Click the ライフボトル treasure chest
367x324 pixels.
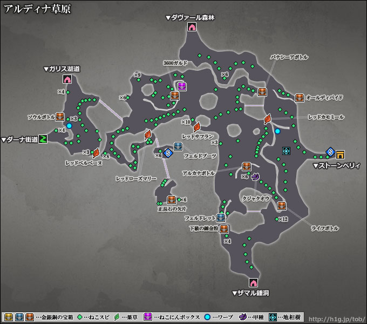[282, 206]
